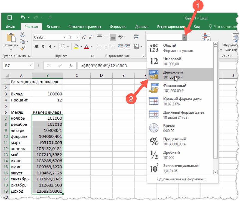The height and width of the screenshot is (201, 240).
Task: Apply red font color A
Action: coord(87,46)
